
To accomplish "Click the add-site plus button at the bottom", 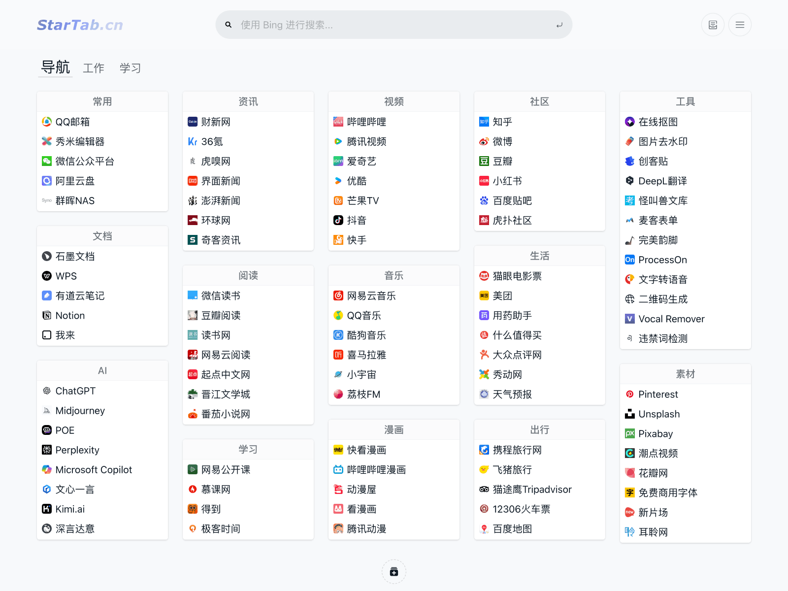I will (x=394, y=571).
